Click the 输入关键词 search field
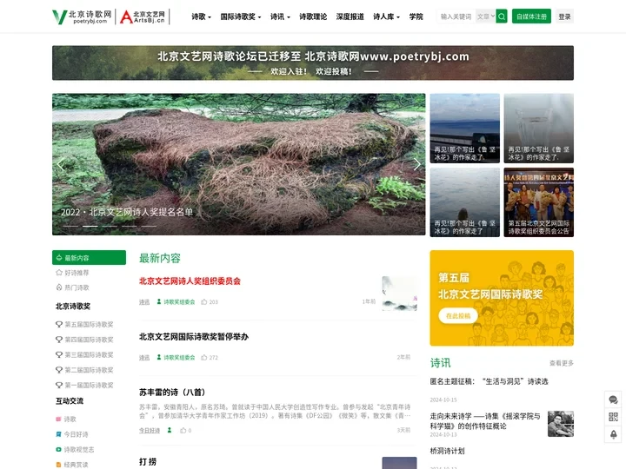This screenshot has width=626, height=469. 456,17
